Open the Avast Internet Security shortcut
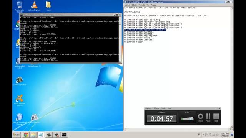Viewport: 246px width, 138px height. point(20,100)
